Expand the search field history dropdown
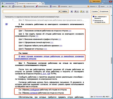The width and height of the screenshot is (113, 99). click(60, 11)
